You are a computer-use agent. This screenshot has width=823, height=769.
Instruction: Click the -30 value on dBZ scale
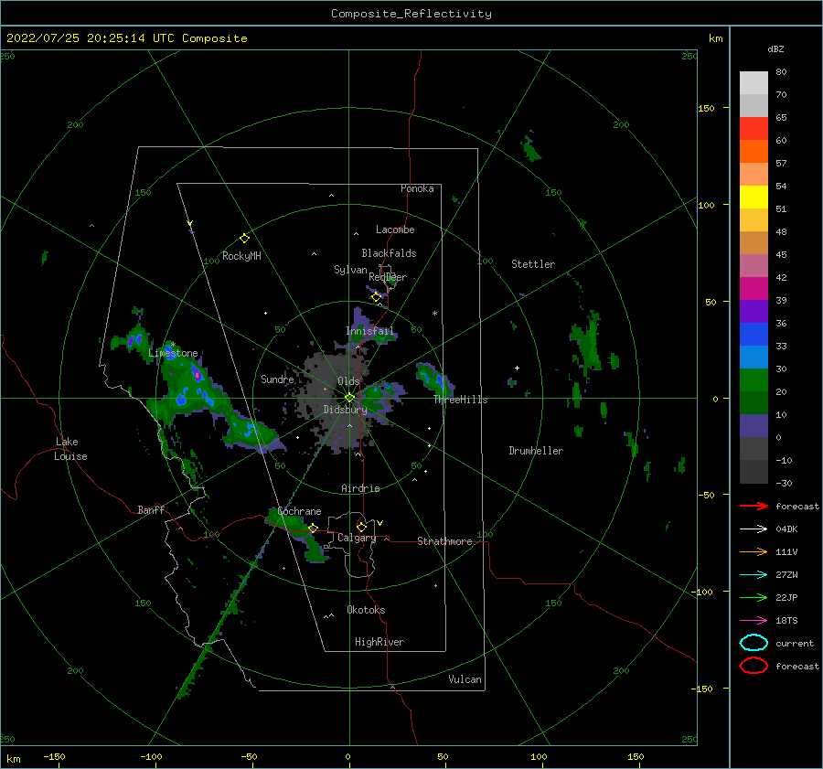point(784,483)
